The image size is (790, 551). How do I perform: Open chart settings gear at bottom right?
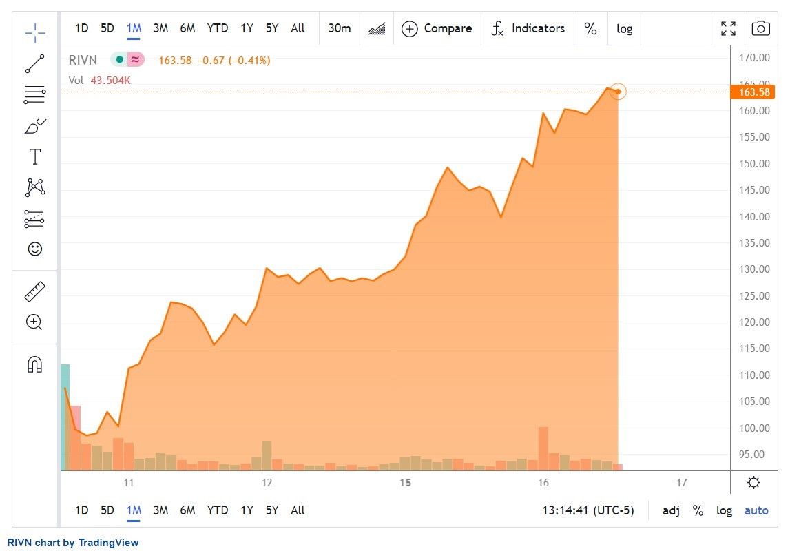click(x=753, y=482)
